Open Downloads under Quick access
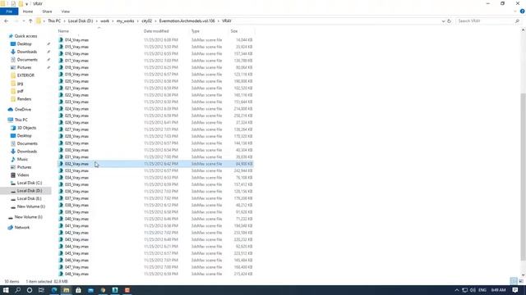Viewport: 526px width, 295px height. click(27, 52)
